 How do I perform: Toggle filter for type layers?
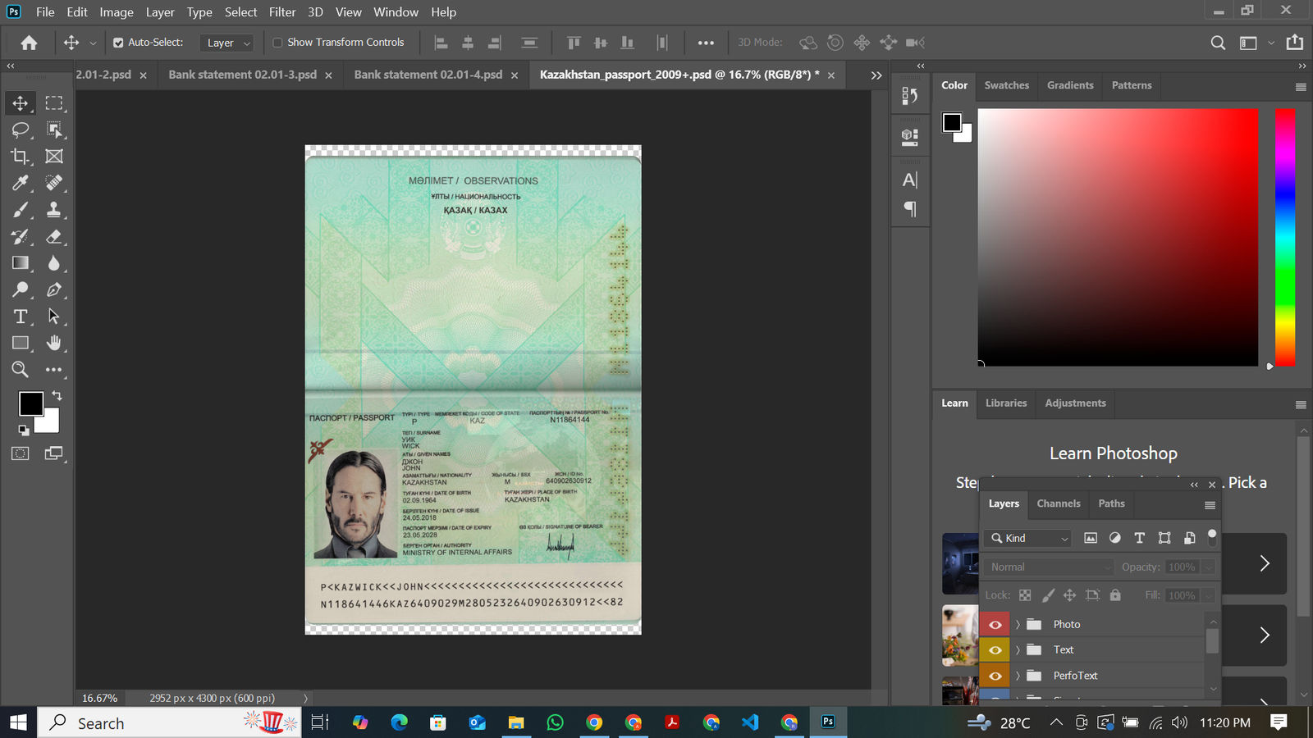click(x=1139, y=538)
